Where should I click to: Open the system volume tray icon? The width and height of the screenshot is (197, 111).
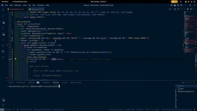pos(188,2)
